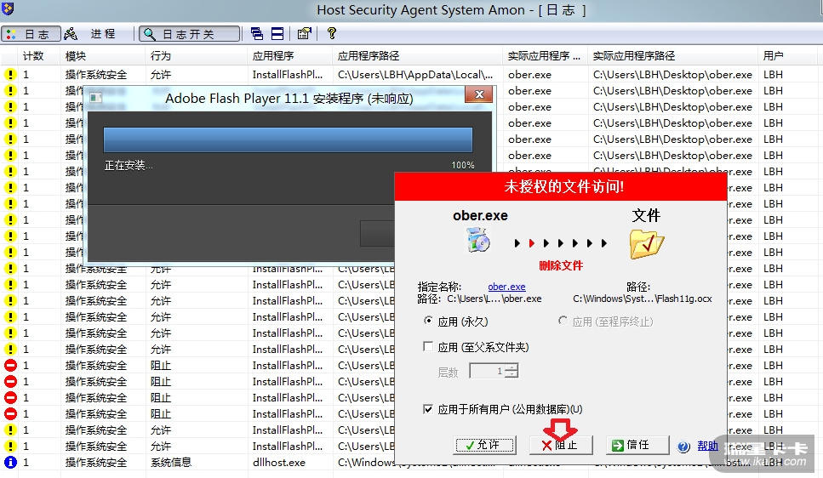Viewport: 823px width, 478px height.
Task: Click the 信任 button
Action: click(x=637, y=445)
